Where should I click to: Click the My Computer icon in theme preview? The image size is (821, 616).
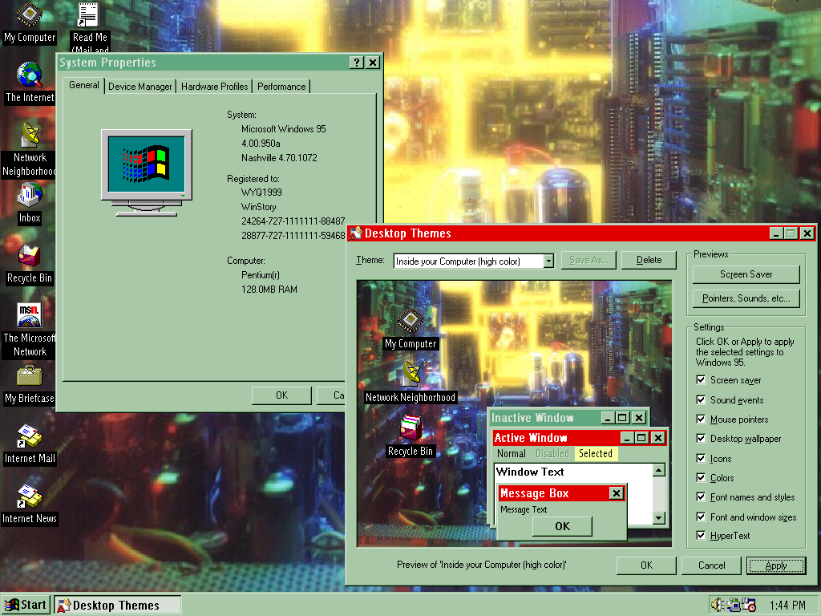(x=410, y=321)
